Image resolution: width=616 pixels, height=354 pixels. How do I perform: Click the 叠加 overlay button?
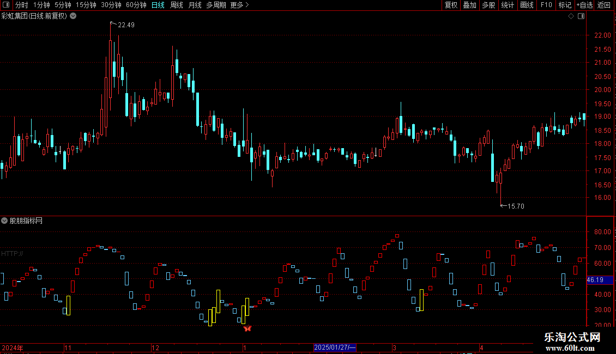click(x=469, y=5)
